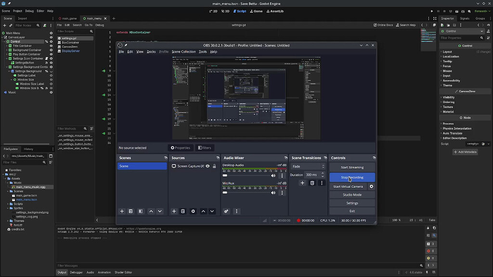Open the Fade transition dropdown
This screenshot has width=493, height=277.
[x=308, y=166]
